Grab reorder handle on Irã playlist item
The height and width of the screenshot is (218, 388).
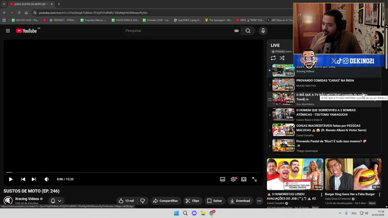point(269,99)
